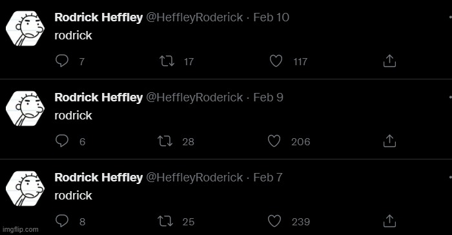This screenshot has height=235, width=452.
Task: Like the Feb 9 tweet with 206 likes
Action: point(274,141)
